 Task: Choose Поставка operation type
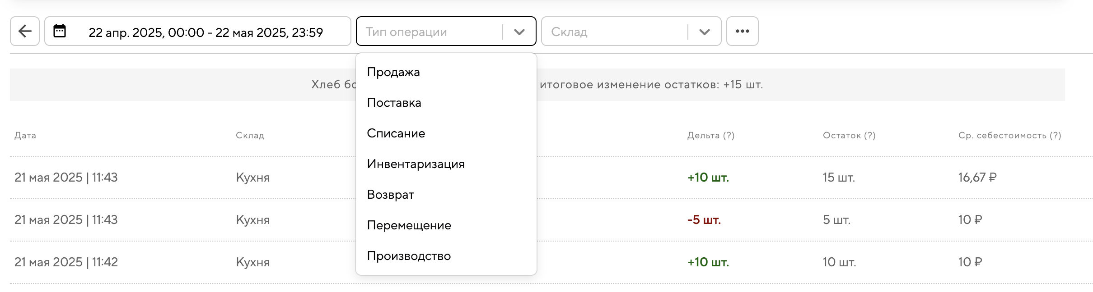(394, 103)
